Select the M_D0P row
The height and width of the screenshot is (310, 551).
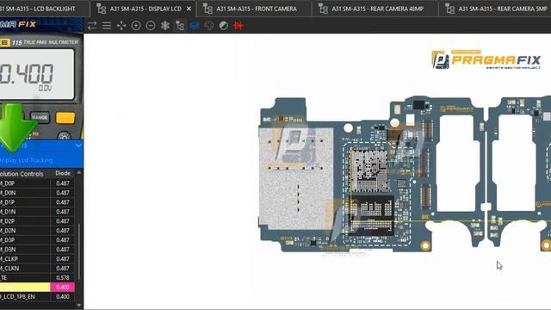pyautogui.click(x=37, y=183)
